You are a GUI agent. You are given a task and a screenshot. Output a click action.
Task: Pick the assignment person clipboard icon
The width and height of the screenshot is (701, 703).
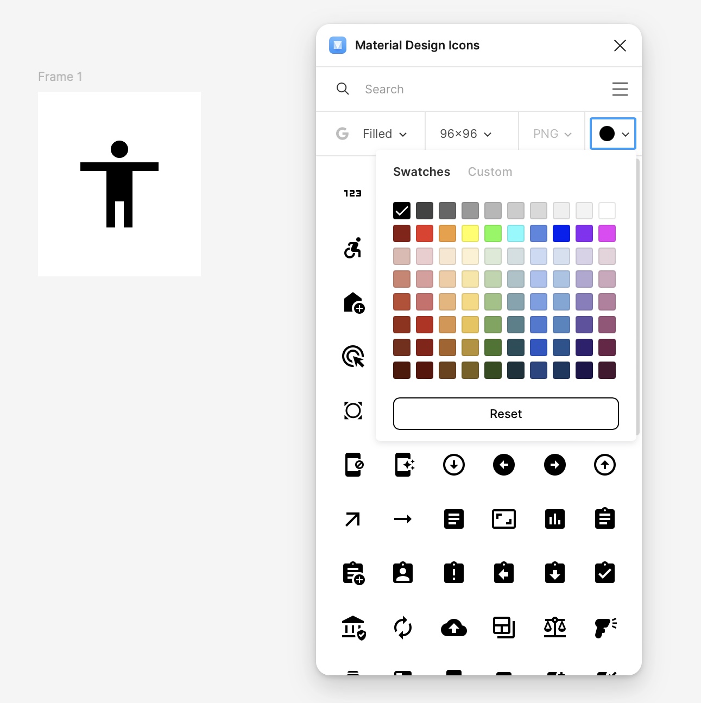click(x=403, y=573)
